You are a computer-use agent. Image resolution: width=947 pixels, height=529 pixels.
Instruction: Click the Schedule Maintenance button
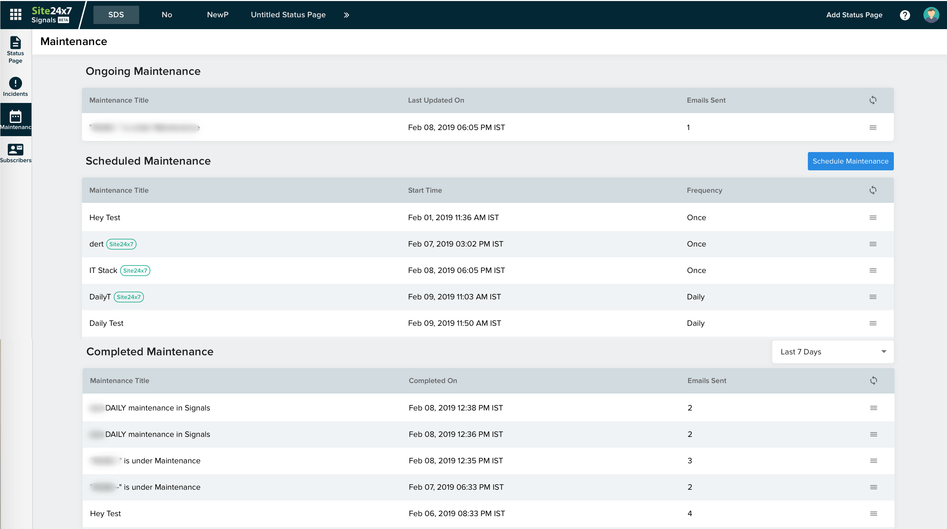click(x=850, y=161)
